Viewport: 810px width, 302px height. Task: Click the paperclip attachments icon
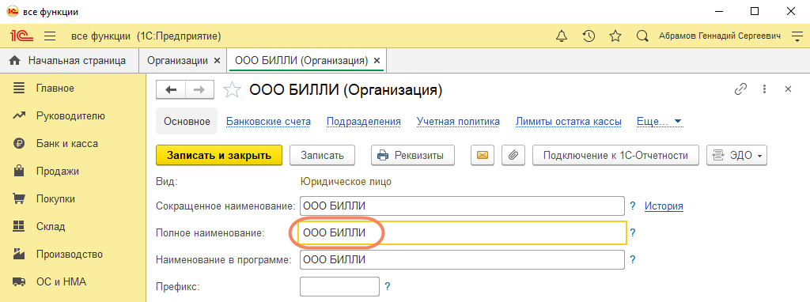click(513, 155)
